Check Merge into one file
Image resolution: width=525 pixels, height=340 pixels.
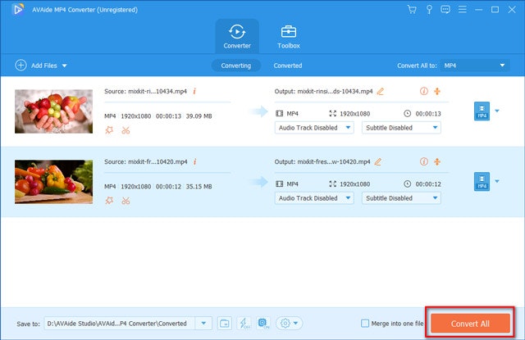click(x=365, y=324)
